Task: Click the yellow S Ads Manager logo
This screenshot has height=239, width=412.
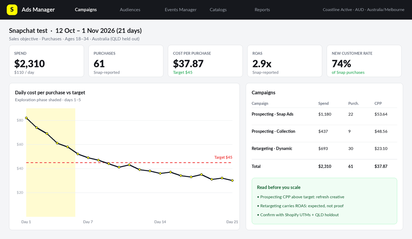Action: (12, 10)
